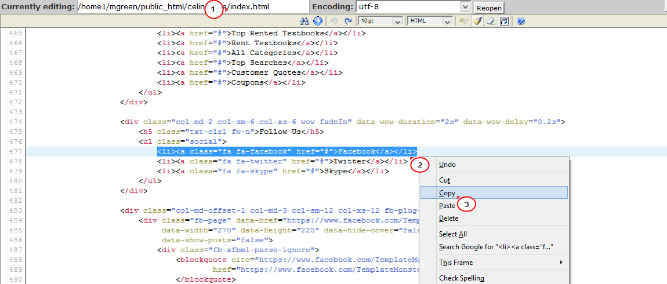Click the blue go-to-line arrow icon
667x284 pixels.
(x=317, y=21)
